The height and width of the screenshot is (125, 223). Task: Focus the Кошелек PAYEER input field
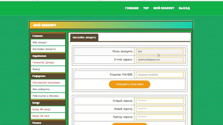160,75
